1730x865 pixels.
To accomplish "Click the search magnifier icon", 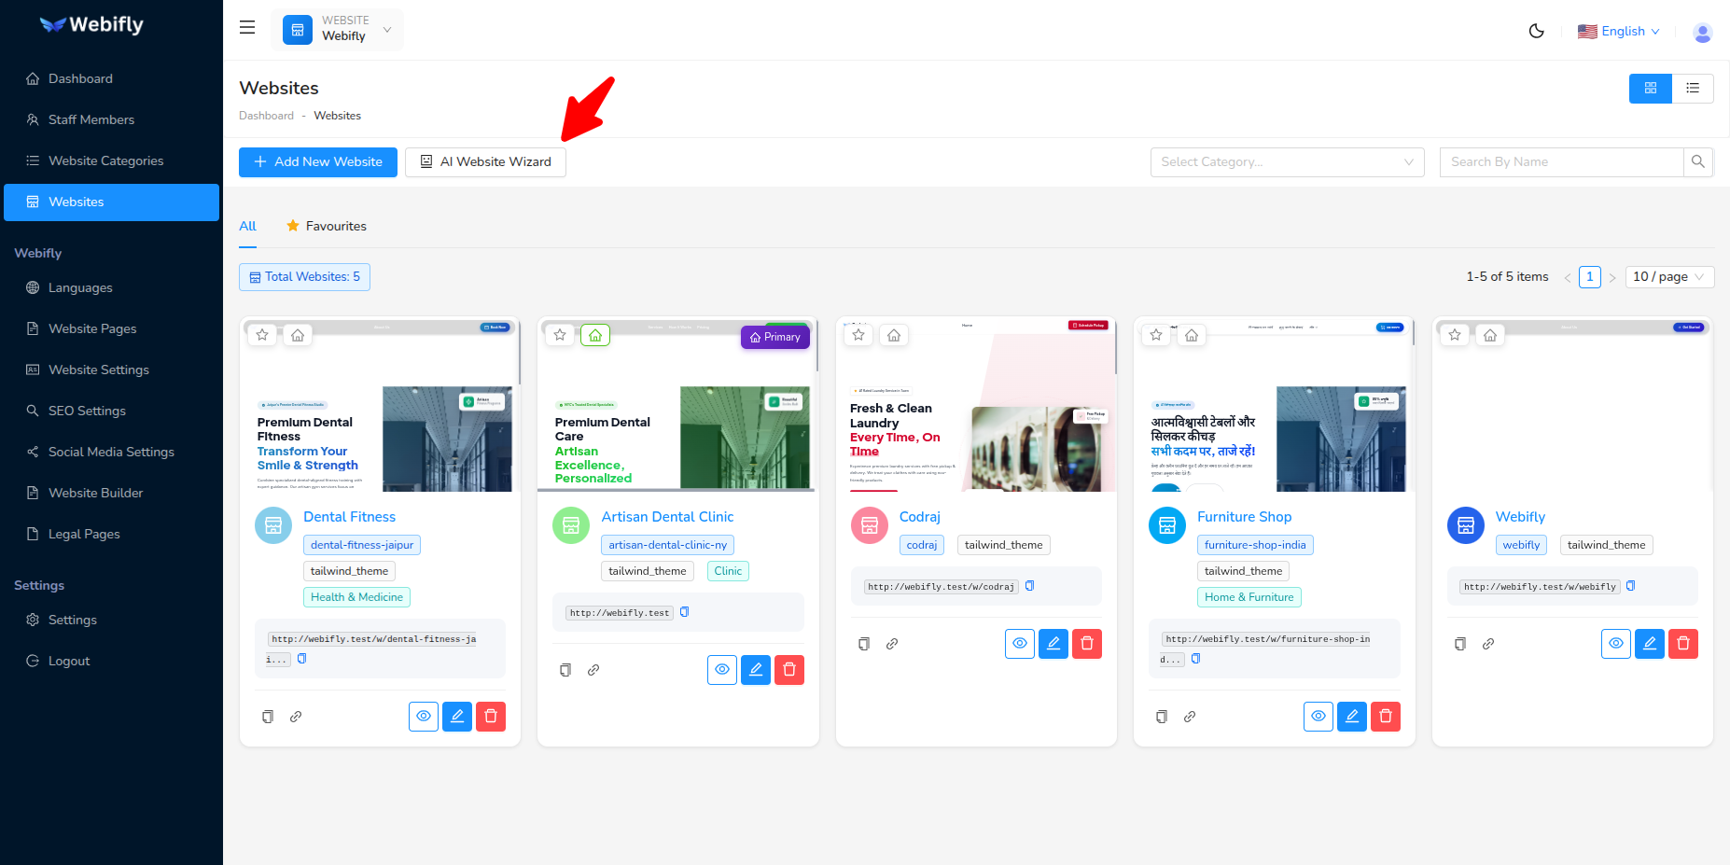I will [x=1697, y=161].
